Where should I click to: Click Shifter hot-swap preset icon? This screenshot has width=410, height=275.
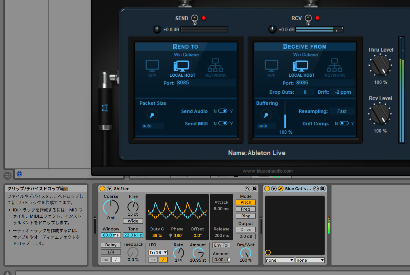pyautogui.click(x=247, y=189)
